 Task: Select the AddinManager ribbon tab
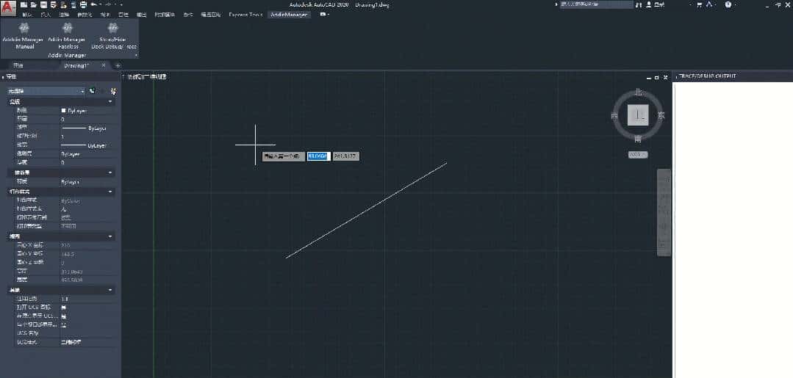[x=290, y=15]
